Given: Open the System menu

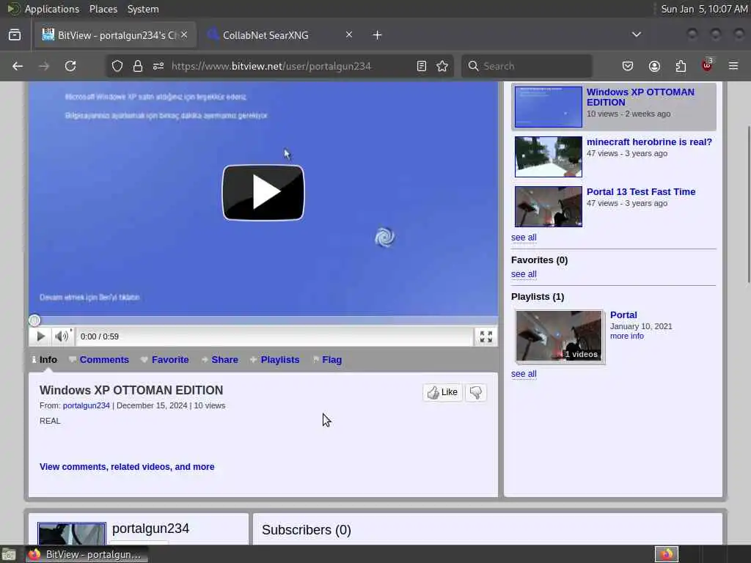Looking at the screenshot, I should 143,9.
